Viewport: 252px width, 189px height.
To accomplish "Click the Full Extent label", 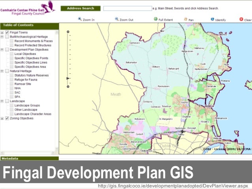I will [166, 20].
